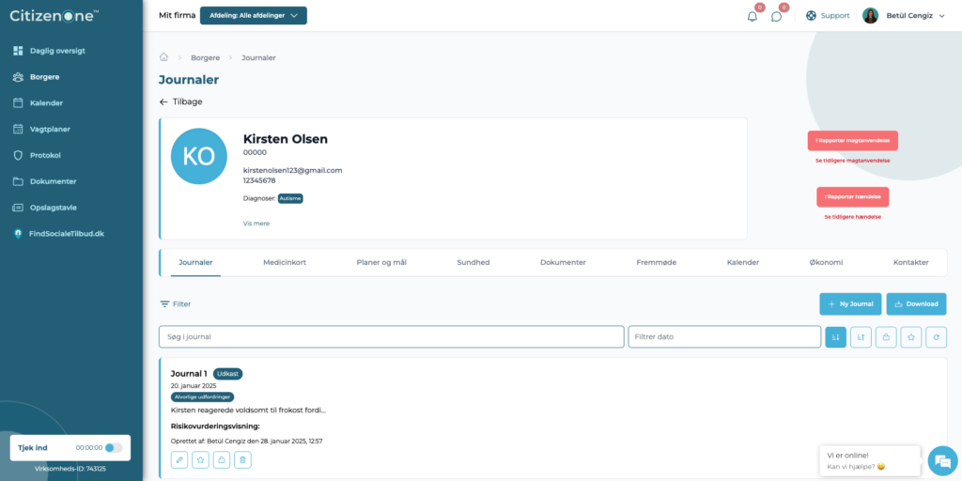The width and height of the screenshot is (962, 481).
Task: Expand the Filter options
Action: pyautogui.click(x=176, y=303)
